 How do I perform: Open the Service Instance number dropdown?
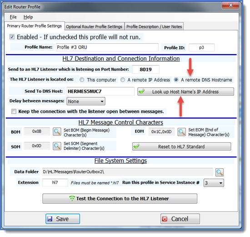point(214,183)
